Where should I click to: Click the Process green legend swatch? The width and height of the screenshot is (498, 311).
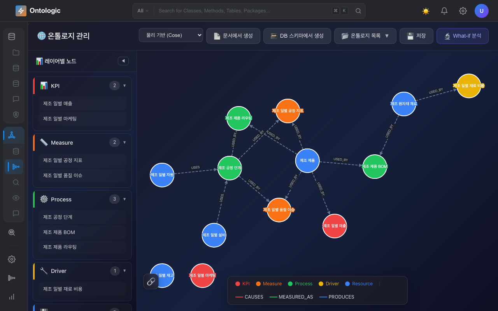coord(290,284)
